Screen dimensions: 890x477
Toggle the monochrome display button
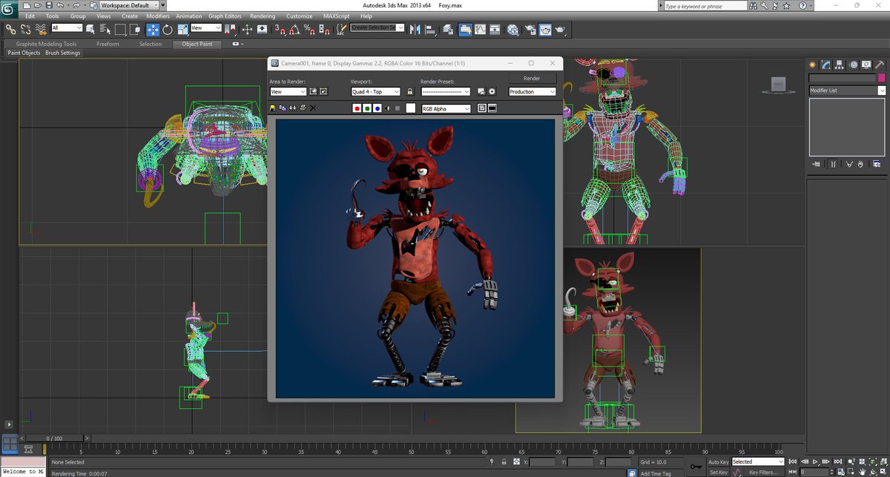398,108
